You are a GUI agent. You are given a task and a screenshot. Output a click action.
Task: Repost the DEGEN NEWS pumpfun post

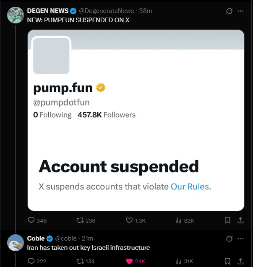(x=79, y=220)
